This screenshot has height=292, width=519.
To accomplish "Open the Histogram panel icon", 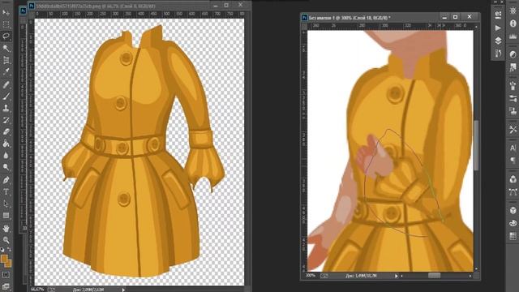I will [513, 36].
